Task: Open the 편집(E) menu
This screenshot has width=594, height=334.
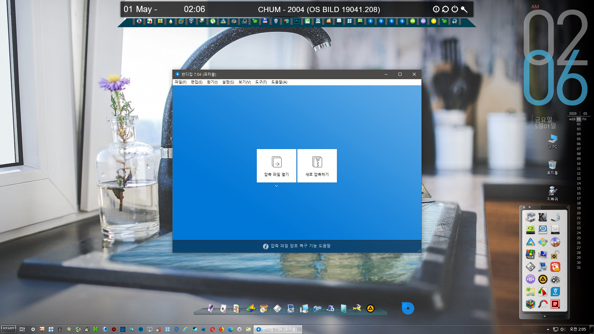Action: click(x=196, y=82)
